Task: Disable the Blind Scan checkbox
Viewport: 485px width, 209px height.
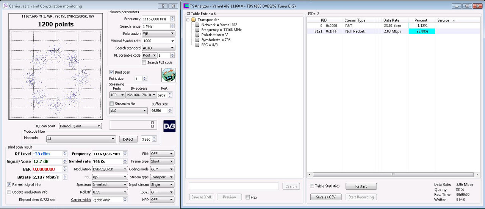Action: (111, 72)
